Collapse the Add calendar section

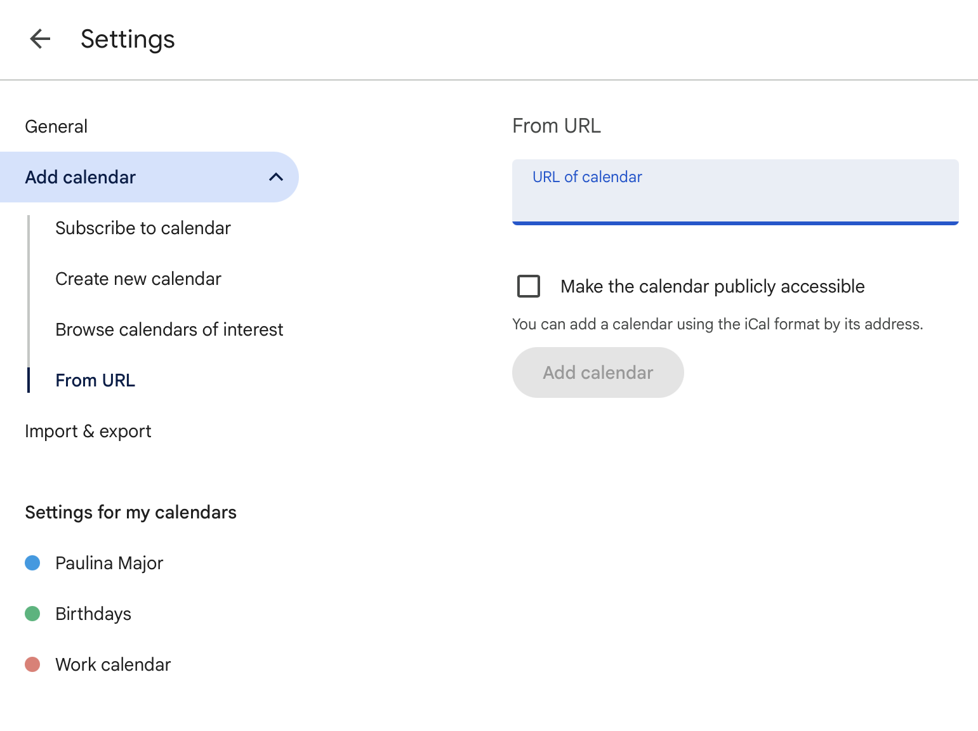tap(276, 177)
